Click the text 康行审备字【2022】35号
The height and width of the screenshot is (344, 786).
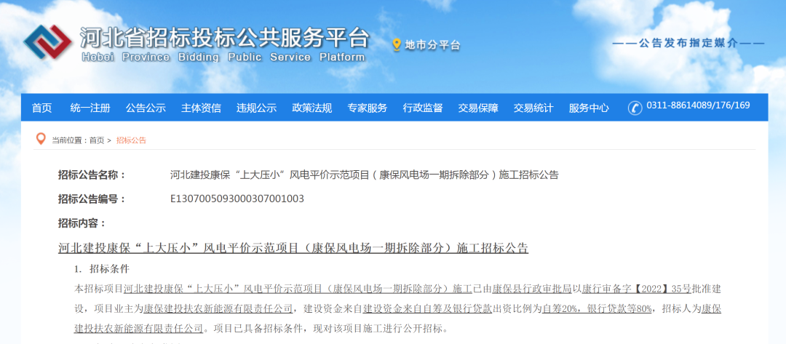[x=637, y=289]
